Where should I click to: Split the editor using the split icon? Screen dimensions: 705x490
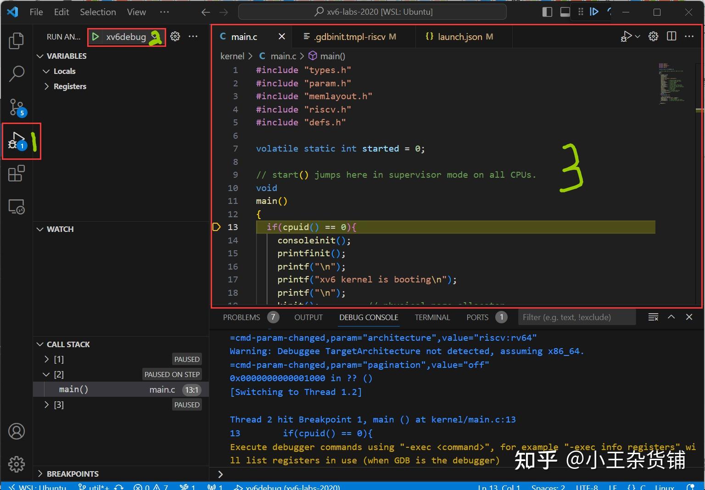click(x=671, y=36)
